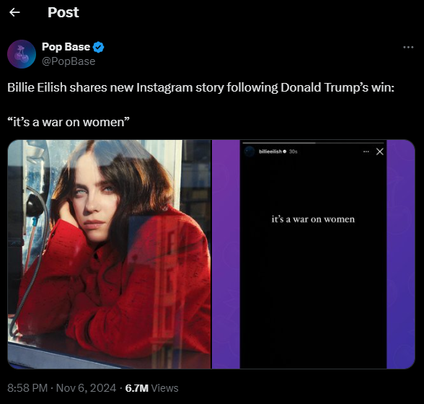Screen dimensions: 424x404
Task: Click the verified dot next to billieeilish
Action: tap(284, 151)
